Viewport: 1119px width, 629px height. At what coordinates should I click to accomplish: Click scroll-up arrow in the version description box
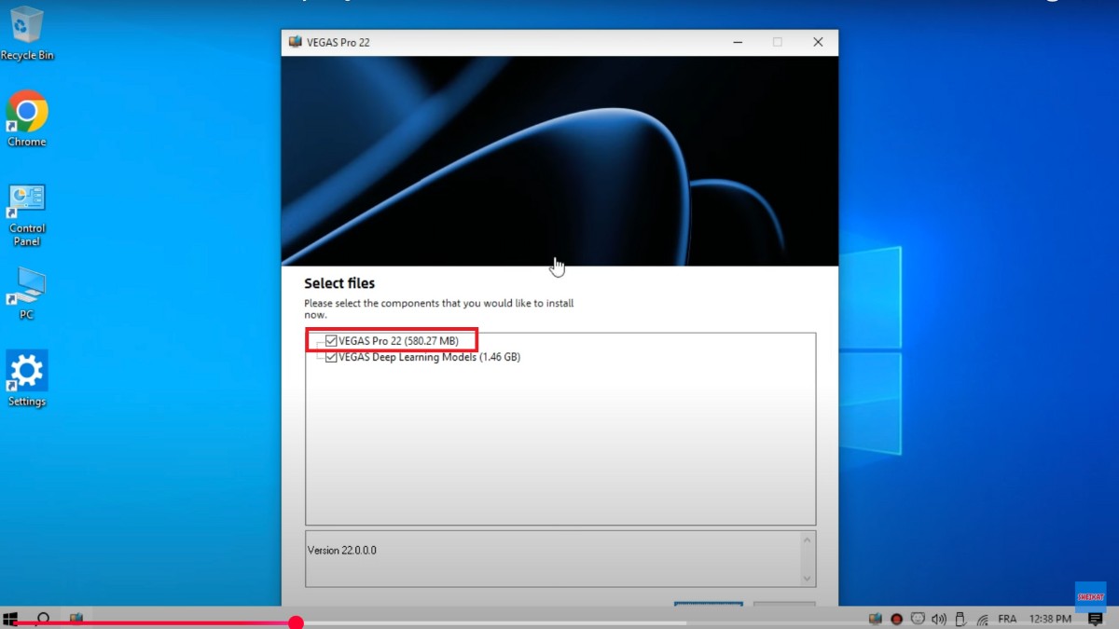(x=808, y=540)
